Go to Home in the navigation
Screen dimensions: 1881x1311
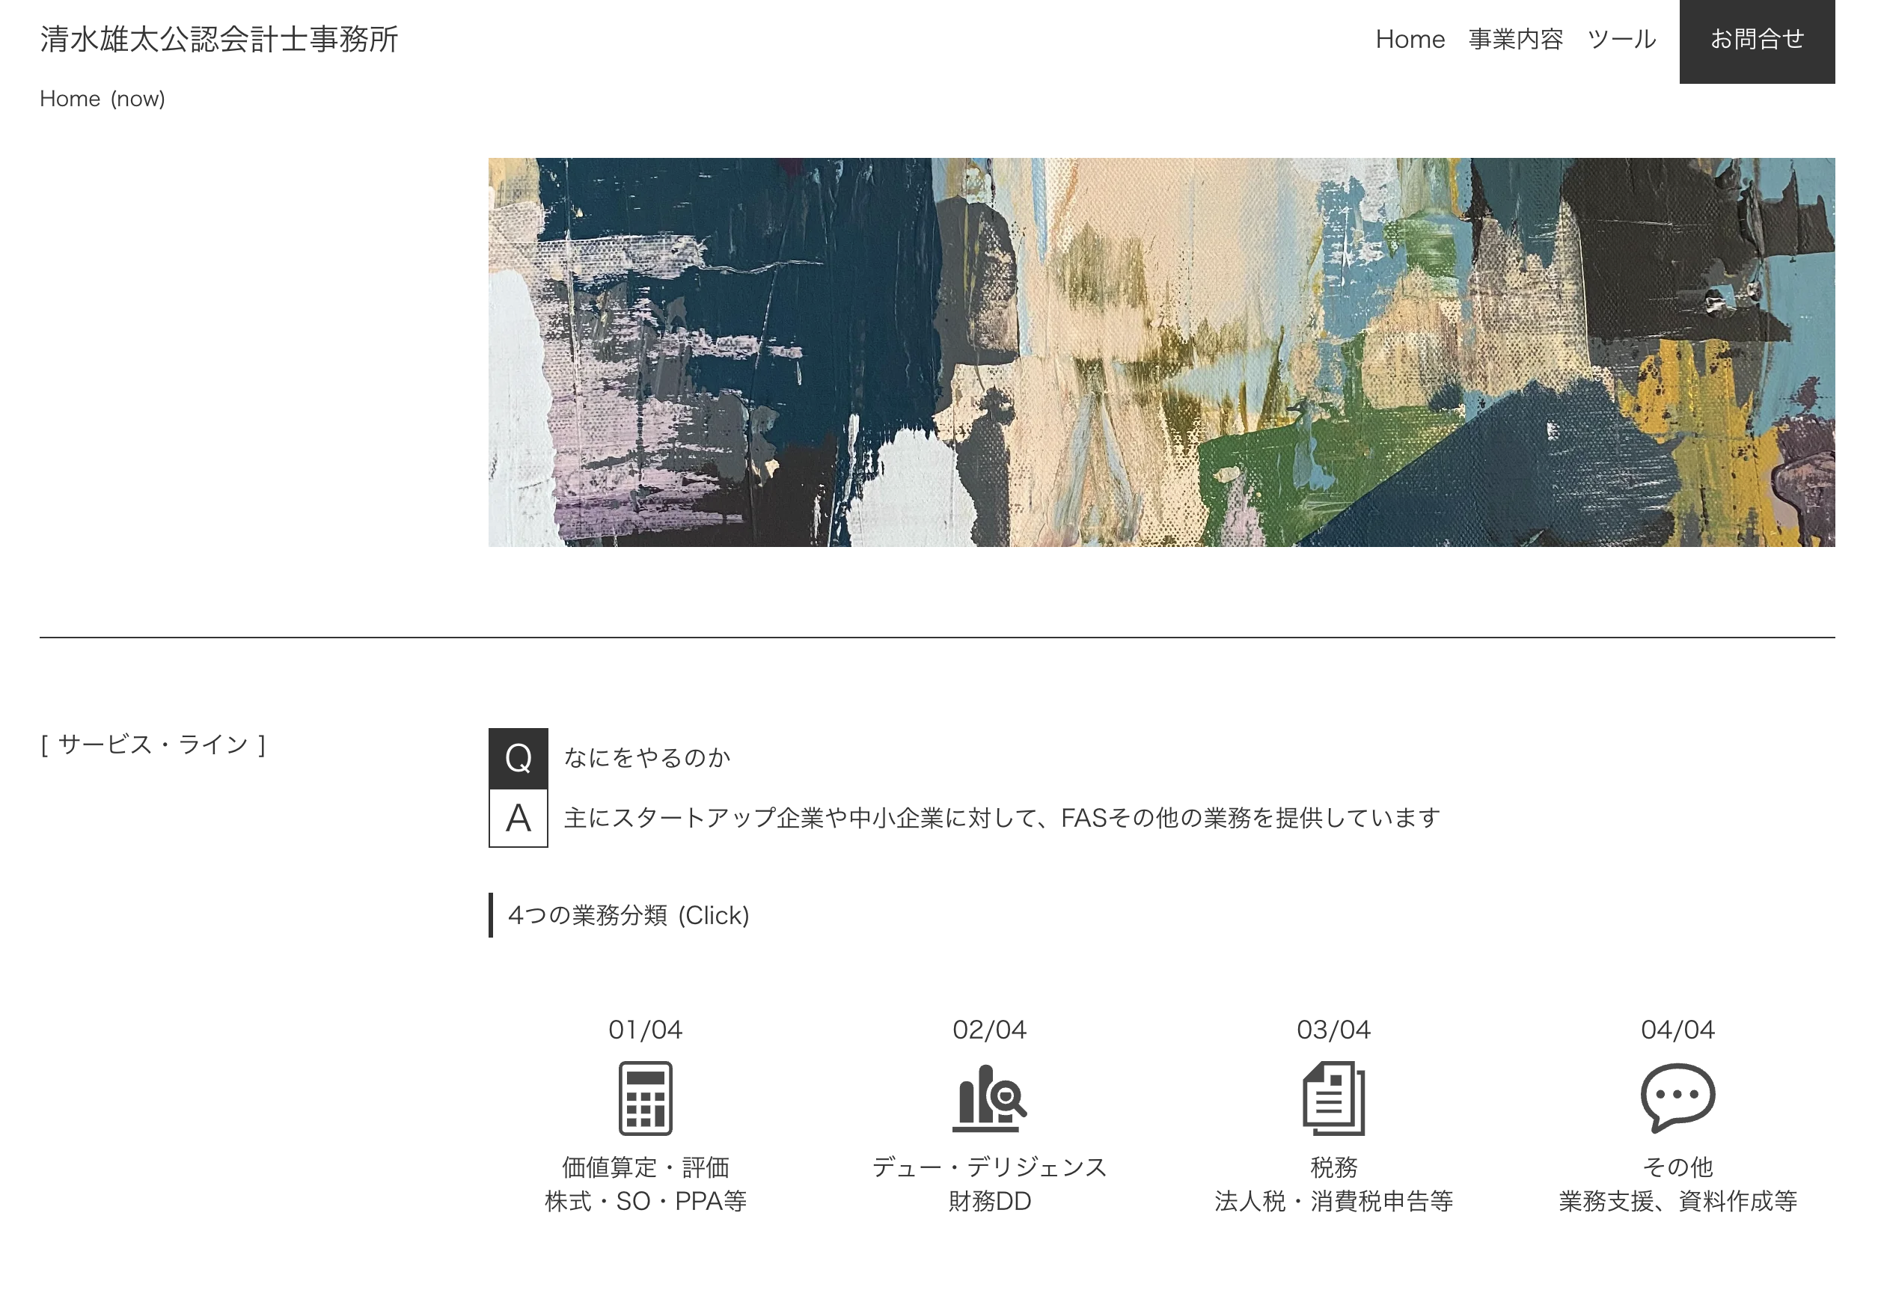pos(1409,40)
